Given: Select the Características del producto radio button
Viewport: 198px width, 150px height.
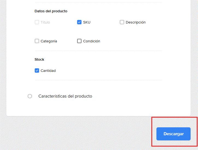Looking at the screenshot, I should (30, 96).
